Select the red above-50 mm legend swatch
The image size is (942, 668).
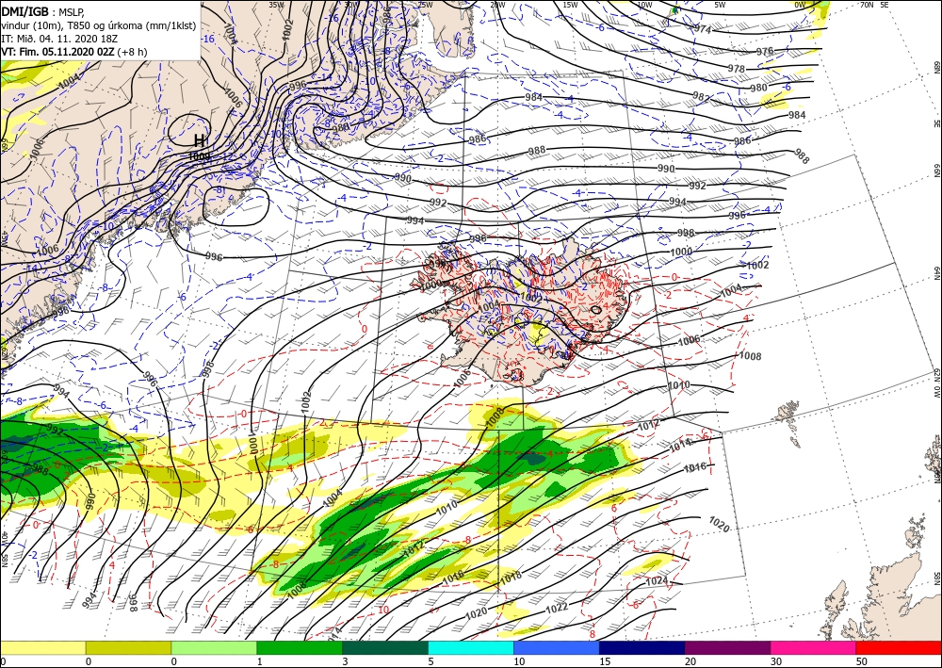(x=899, y=648)
